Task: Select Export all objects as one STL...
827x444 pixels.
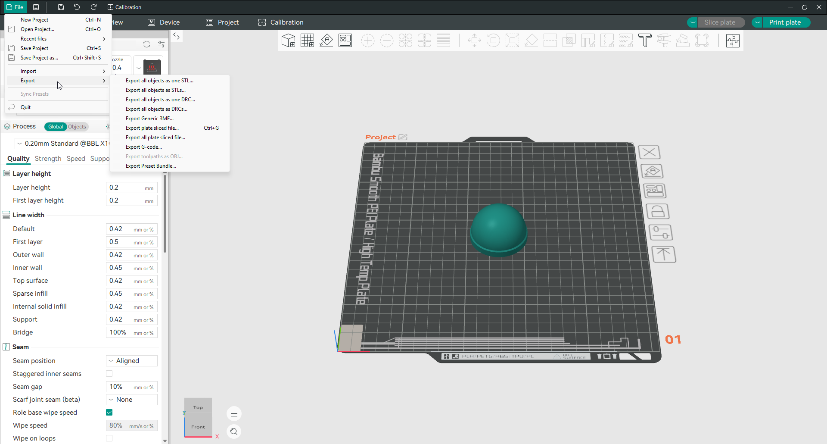Action: click(x=170, y=81)
